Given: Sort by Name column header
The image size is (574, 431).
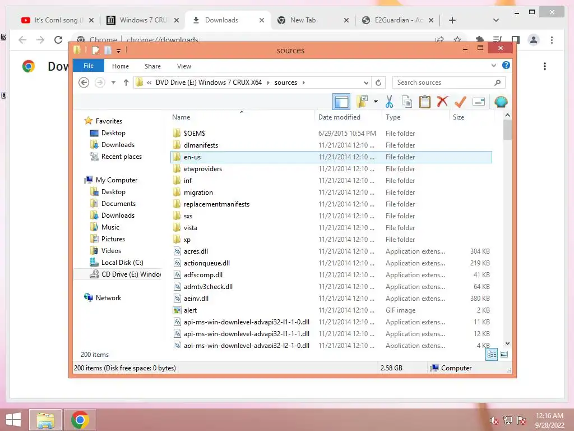Looking at the screenshot, I should [x=242, y=117].
